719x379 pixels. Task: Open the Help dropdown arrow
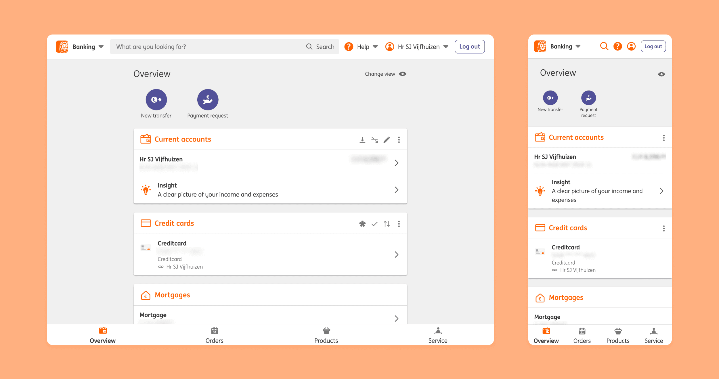click(375, 47)
